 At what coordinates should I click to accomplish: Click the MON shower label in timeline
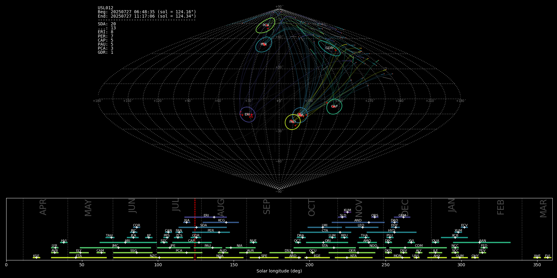pos(398,256)
